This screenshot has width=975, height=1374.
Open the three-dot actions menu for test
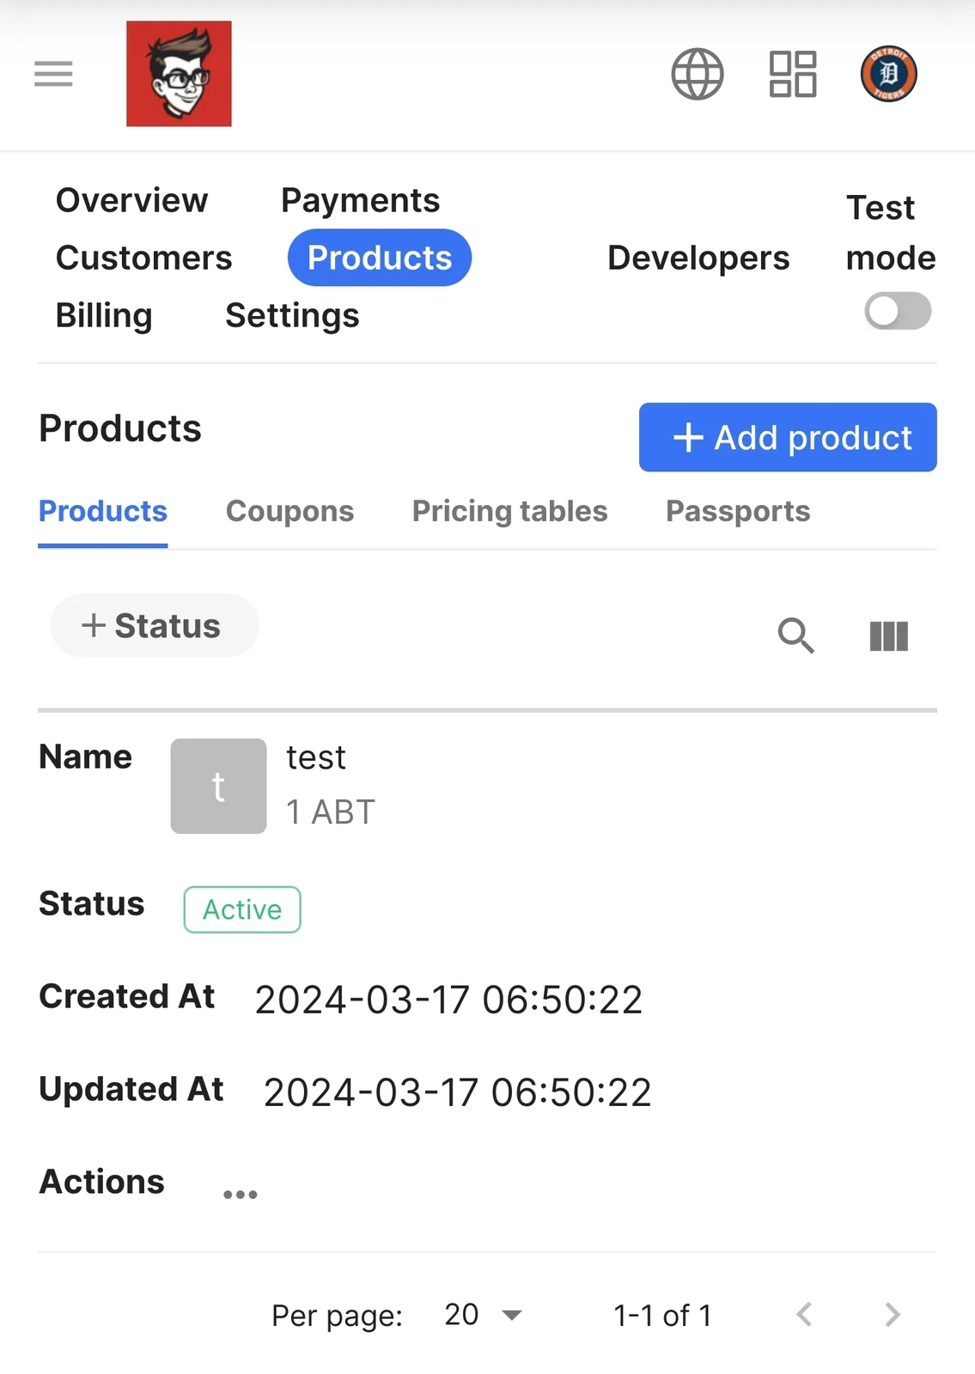[x=241, y=1194]
